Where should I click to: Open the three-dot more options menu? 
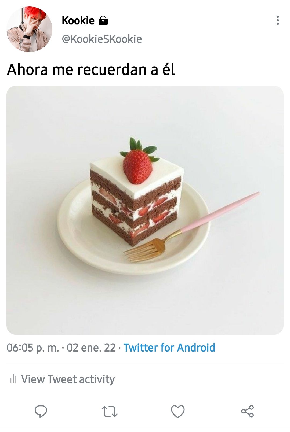[x=278, y=20]
